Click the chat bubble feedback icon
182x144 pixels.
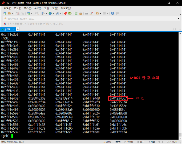(x=117, y=14)
